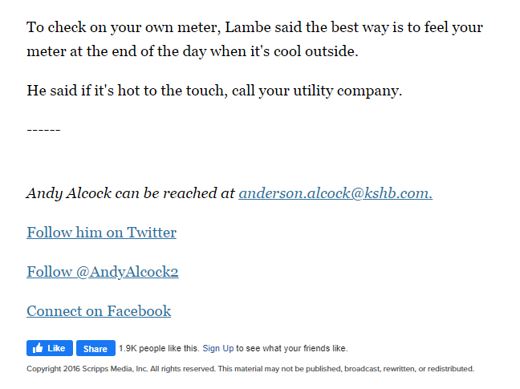Follow @AndyAlcock2 via the link
520x389 pixels.
point(103,272)
